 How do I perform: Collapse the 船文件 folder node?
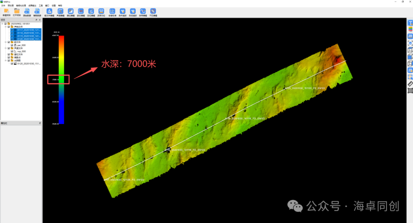point(5,42)
